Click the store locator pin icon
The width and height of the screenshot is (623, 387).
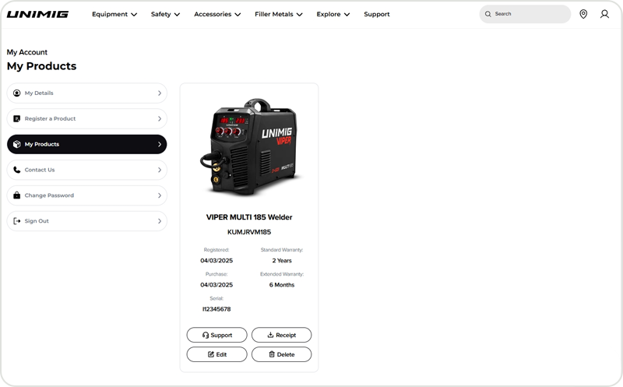tap(583, 14)
